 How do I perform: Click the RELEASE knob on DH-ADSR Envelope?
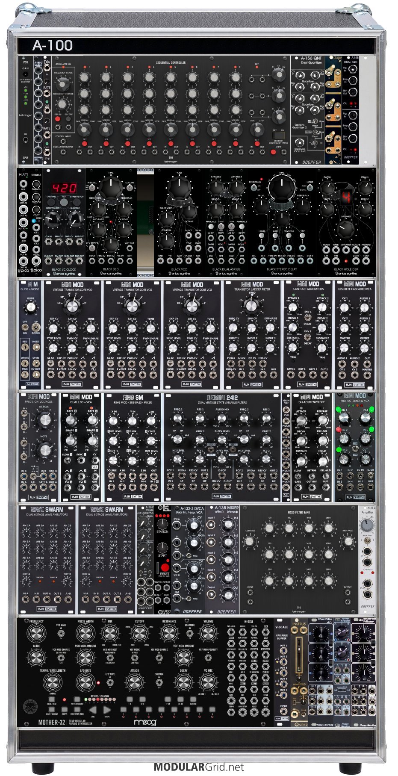pyautogui.click(x=322, y=421)
